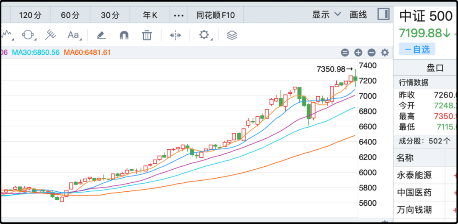458x224 pixels.
Task: Click the 永泰能源 stock row
Action: (426, 176)
